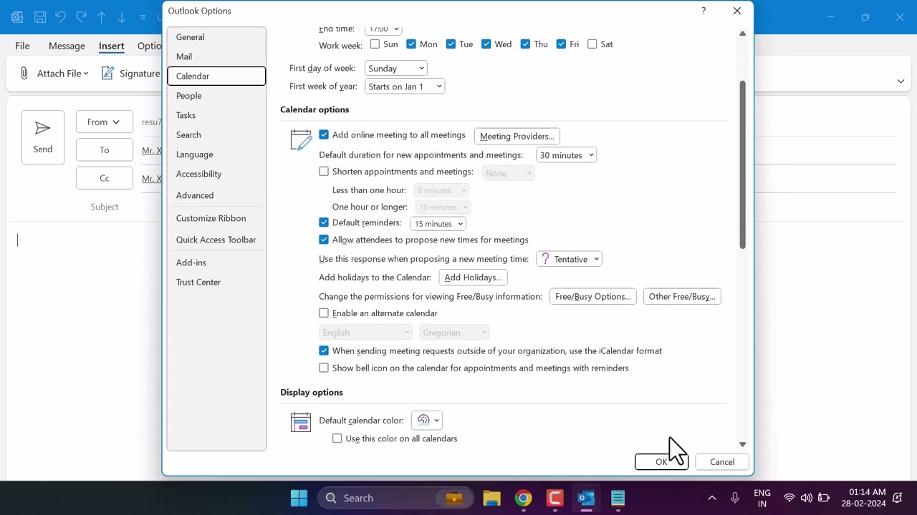
Task: Show hidden system tray icons
Action: tap(711, 498)
